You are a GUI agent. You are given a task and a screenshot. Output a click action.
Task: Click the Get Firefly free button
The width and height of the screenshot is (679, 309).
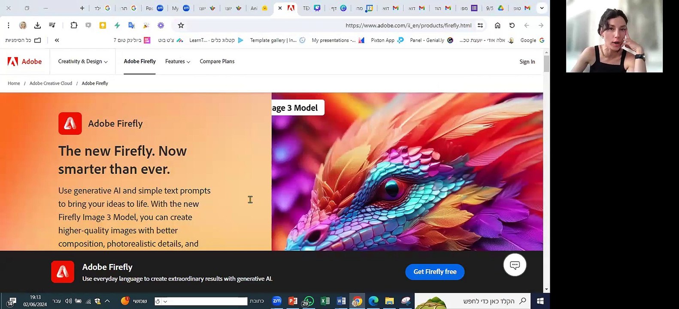(435, 272)
